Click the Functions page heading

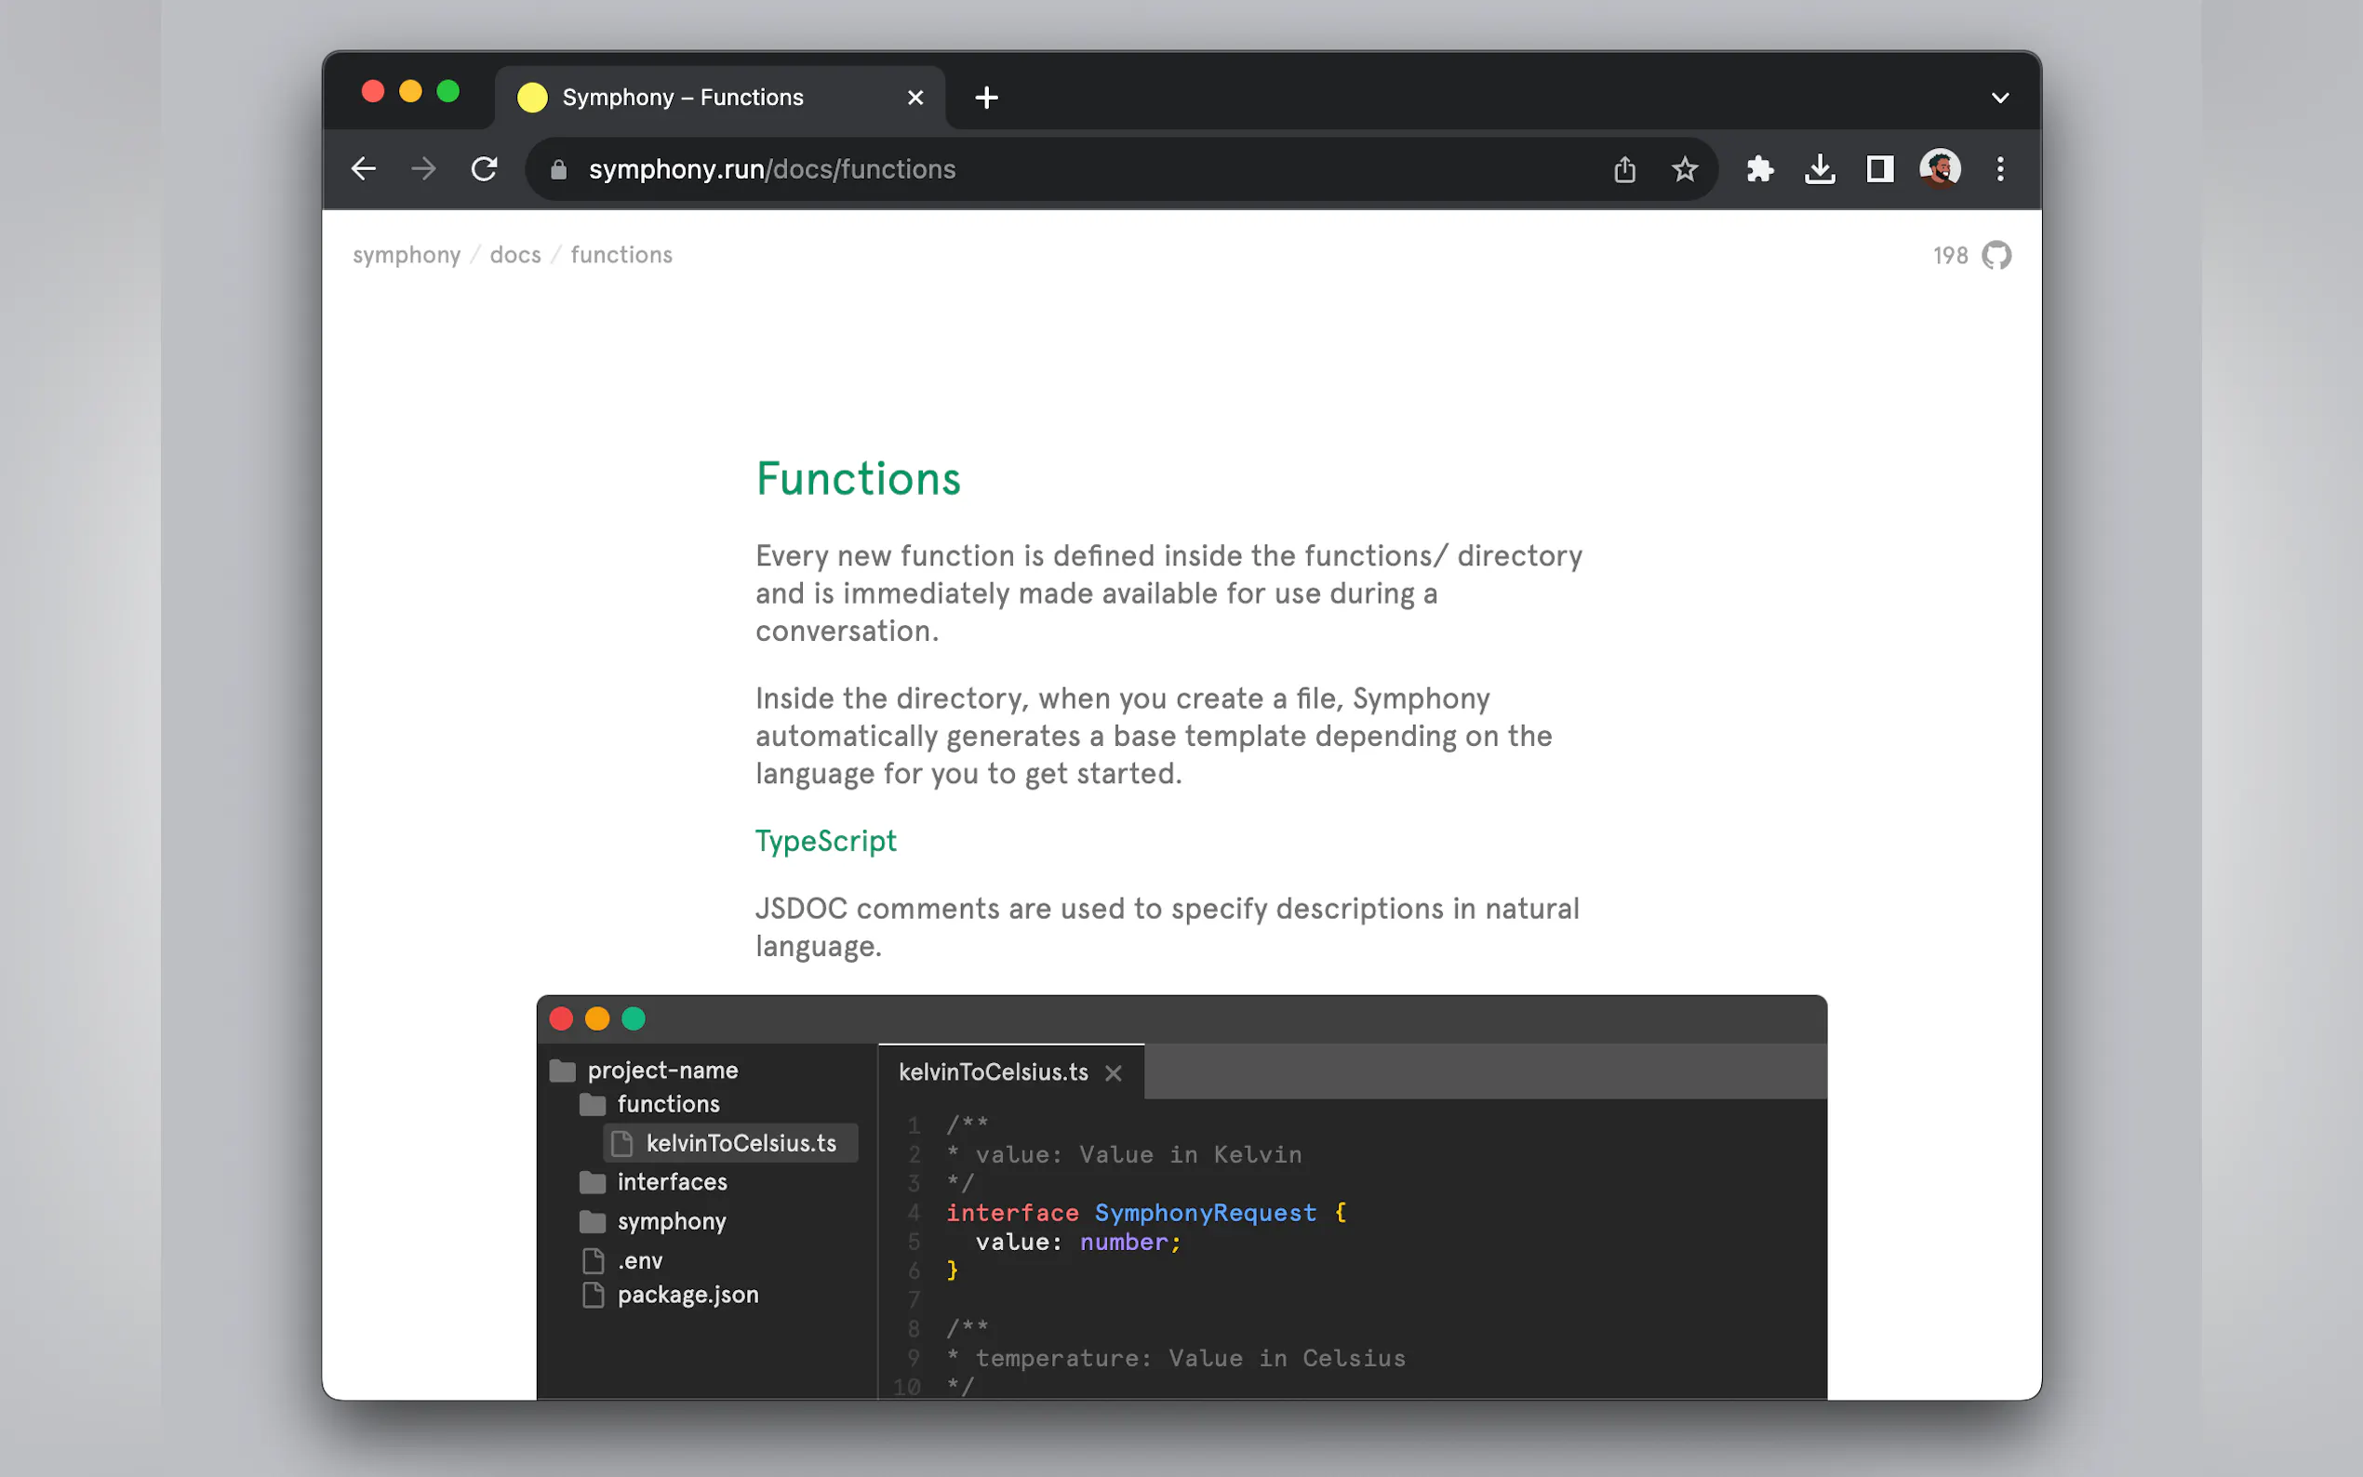coord(859,480)
